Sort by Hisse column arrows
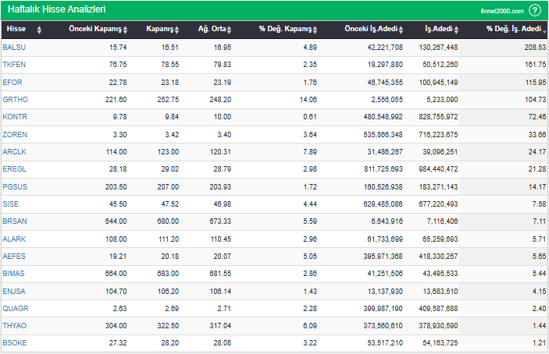 40,30
